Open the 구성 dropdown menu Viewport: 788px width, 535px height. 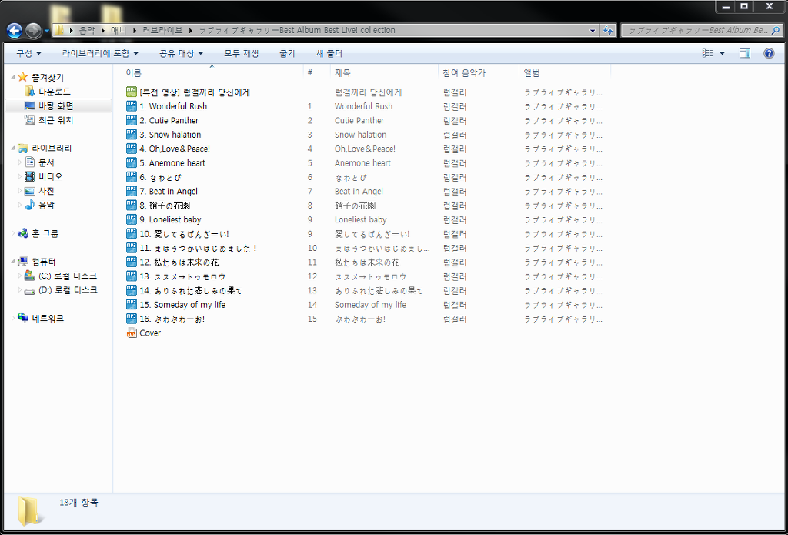29,53
